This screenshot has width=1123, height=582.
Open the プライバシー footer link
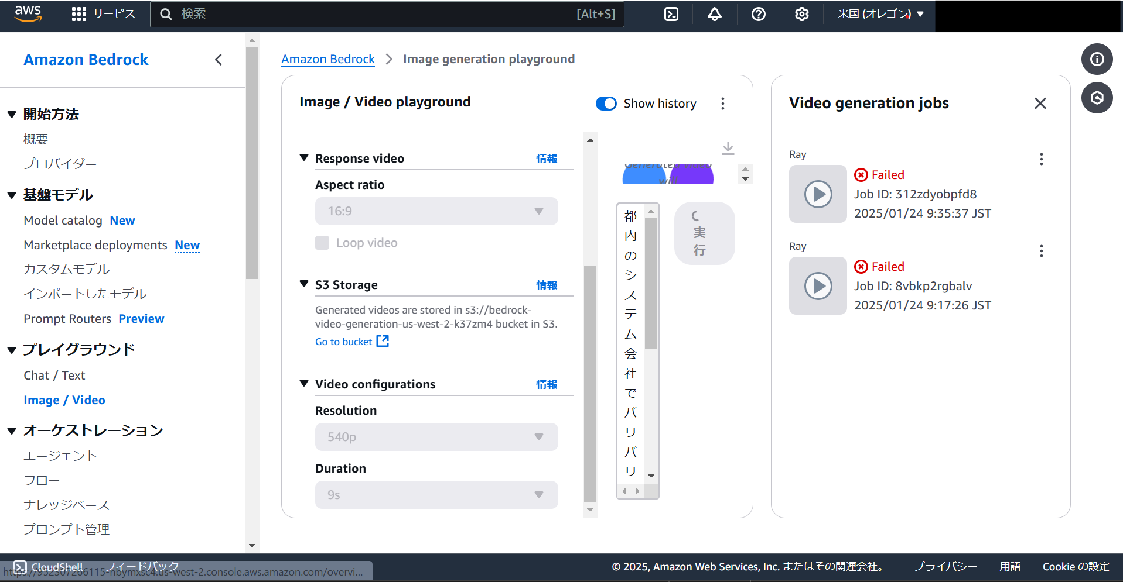click(x=945, y=566)
